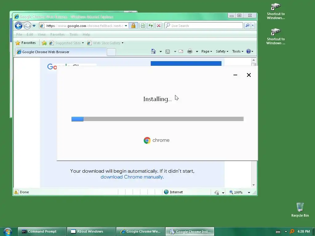315x236 pixels.
Task: Open the Windows Start orb
Action: coord(8,232)
